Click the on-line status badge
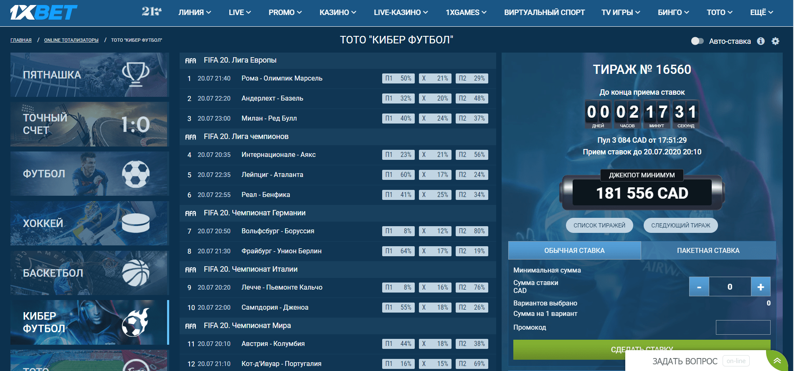Screen dimensions: 794x371 click(x=736, y=361)
